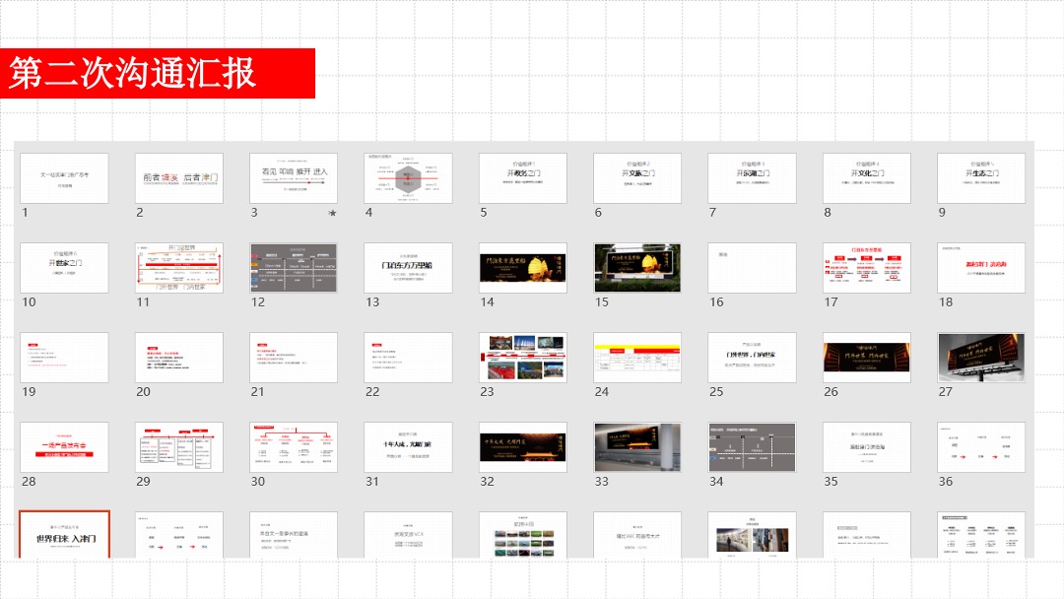The width and height of the screenshot is (1064, 599).
Task: Pick slide 13 thumbnail 门泊东方万里船
Action: coord(408,268)
